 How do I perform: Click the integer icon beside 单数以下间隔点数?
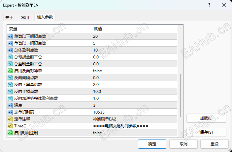pyautogui.click(x=10, y=36)
